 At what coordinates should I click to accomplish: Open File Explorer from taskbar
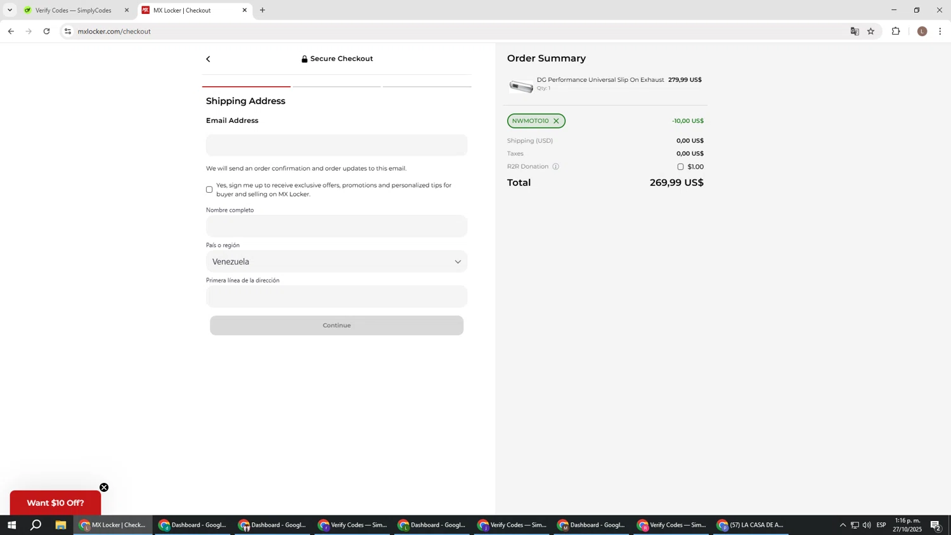point(61,525)
